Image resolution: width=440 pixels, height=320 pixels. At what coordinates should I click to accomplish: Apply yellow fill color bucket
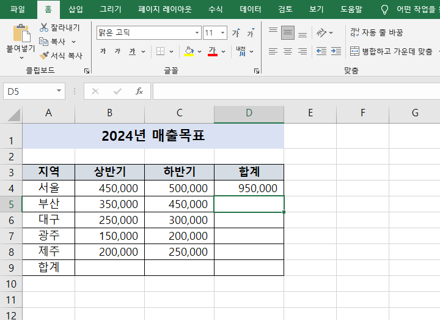(189, 51)
